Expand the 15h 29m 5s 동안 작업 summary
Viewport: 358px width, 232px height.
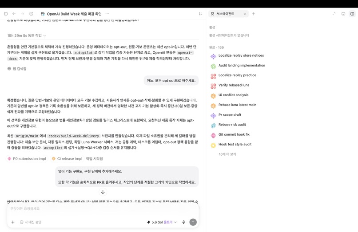pyautogui.click(x=27, y=35)
